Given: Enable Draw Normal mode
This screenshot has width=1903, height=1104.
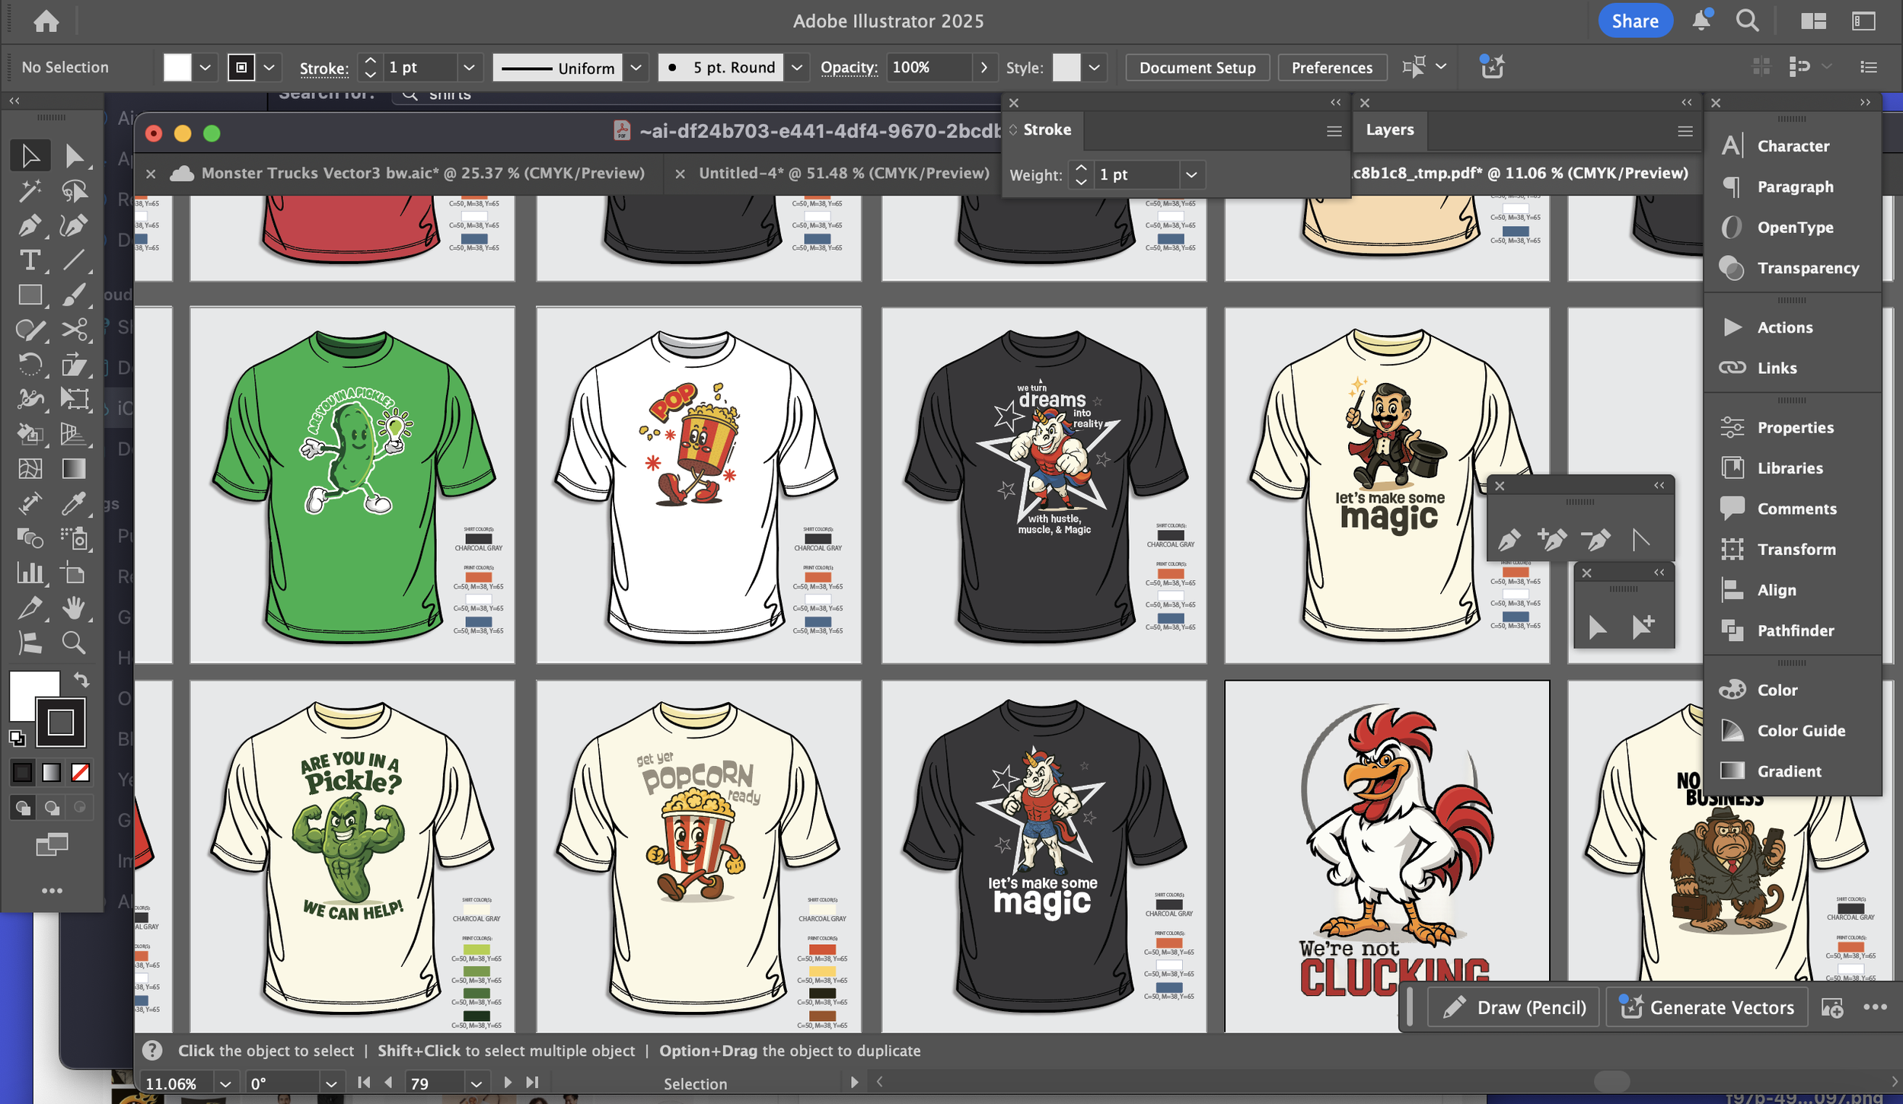Looking at the screenshot, I should 23,807.
